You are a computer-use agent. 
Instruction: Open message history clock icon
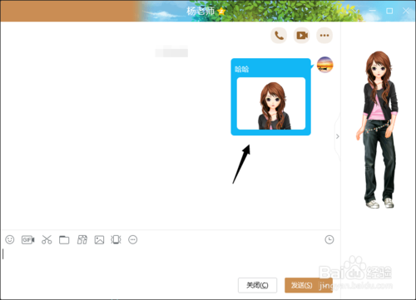[329, 239]
